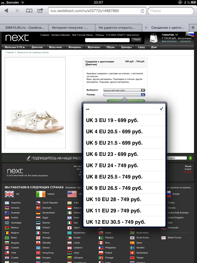Viewport: 197px width, 263px height.
Task: Click the ЗАКАЗАТЬ checkout link
Action: pyautogui.click(x=185, y=41)
